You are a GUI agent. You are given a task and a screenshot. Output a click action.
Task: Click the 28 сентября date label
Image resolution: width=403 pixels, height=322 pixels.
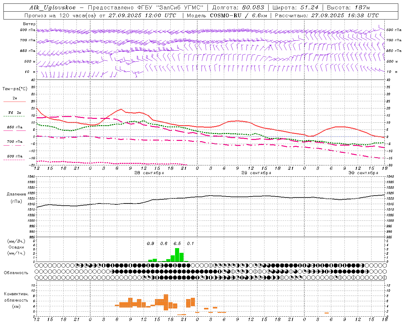tap(149, 173)
